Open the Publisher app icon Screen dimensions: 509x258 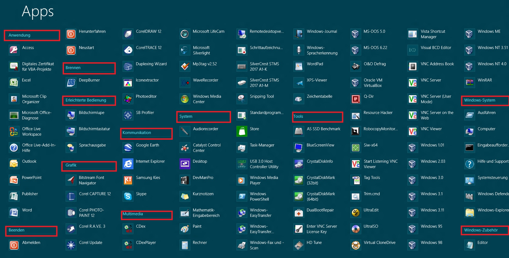14,196
